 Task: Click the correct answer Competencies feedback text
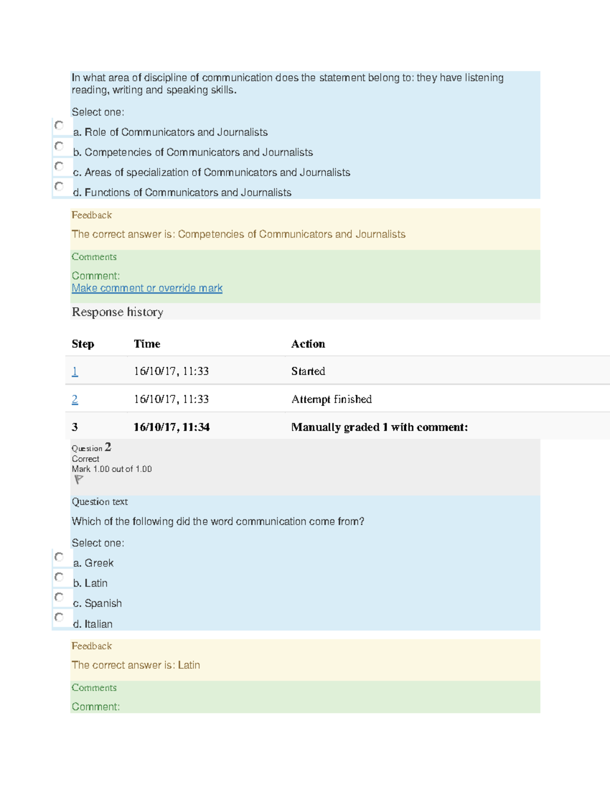click(x=238, y=234)
